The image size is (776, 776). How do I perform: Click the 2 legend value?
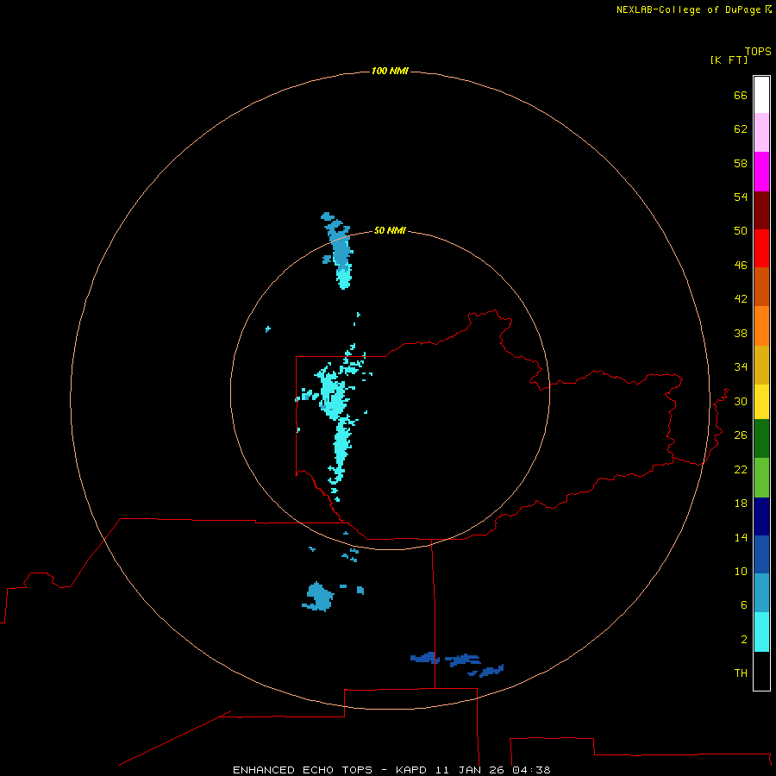tap(744, 639)
